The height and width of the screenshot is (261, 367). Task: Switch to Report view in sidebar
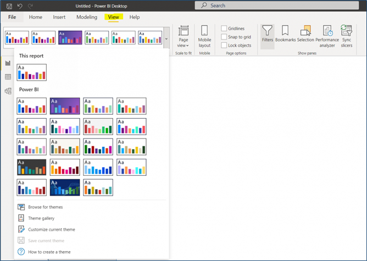click(x=8, y=63)
